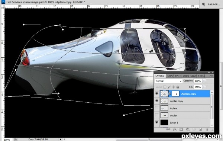Click Layers panel scroll up arrow
The image size is (223, 141).
(212, 92)
